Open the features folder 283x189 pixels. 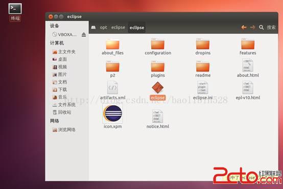click(248, 44)
